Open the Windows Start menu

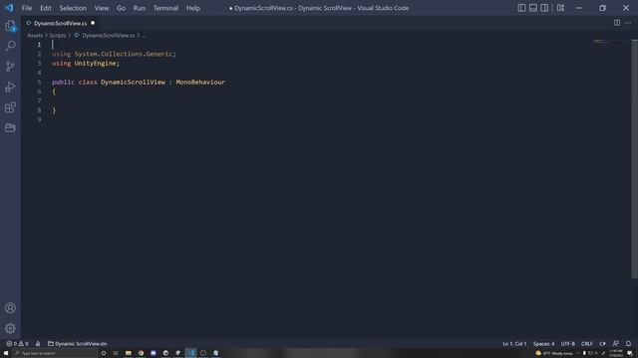point(6,353)
